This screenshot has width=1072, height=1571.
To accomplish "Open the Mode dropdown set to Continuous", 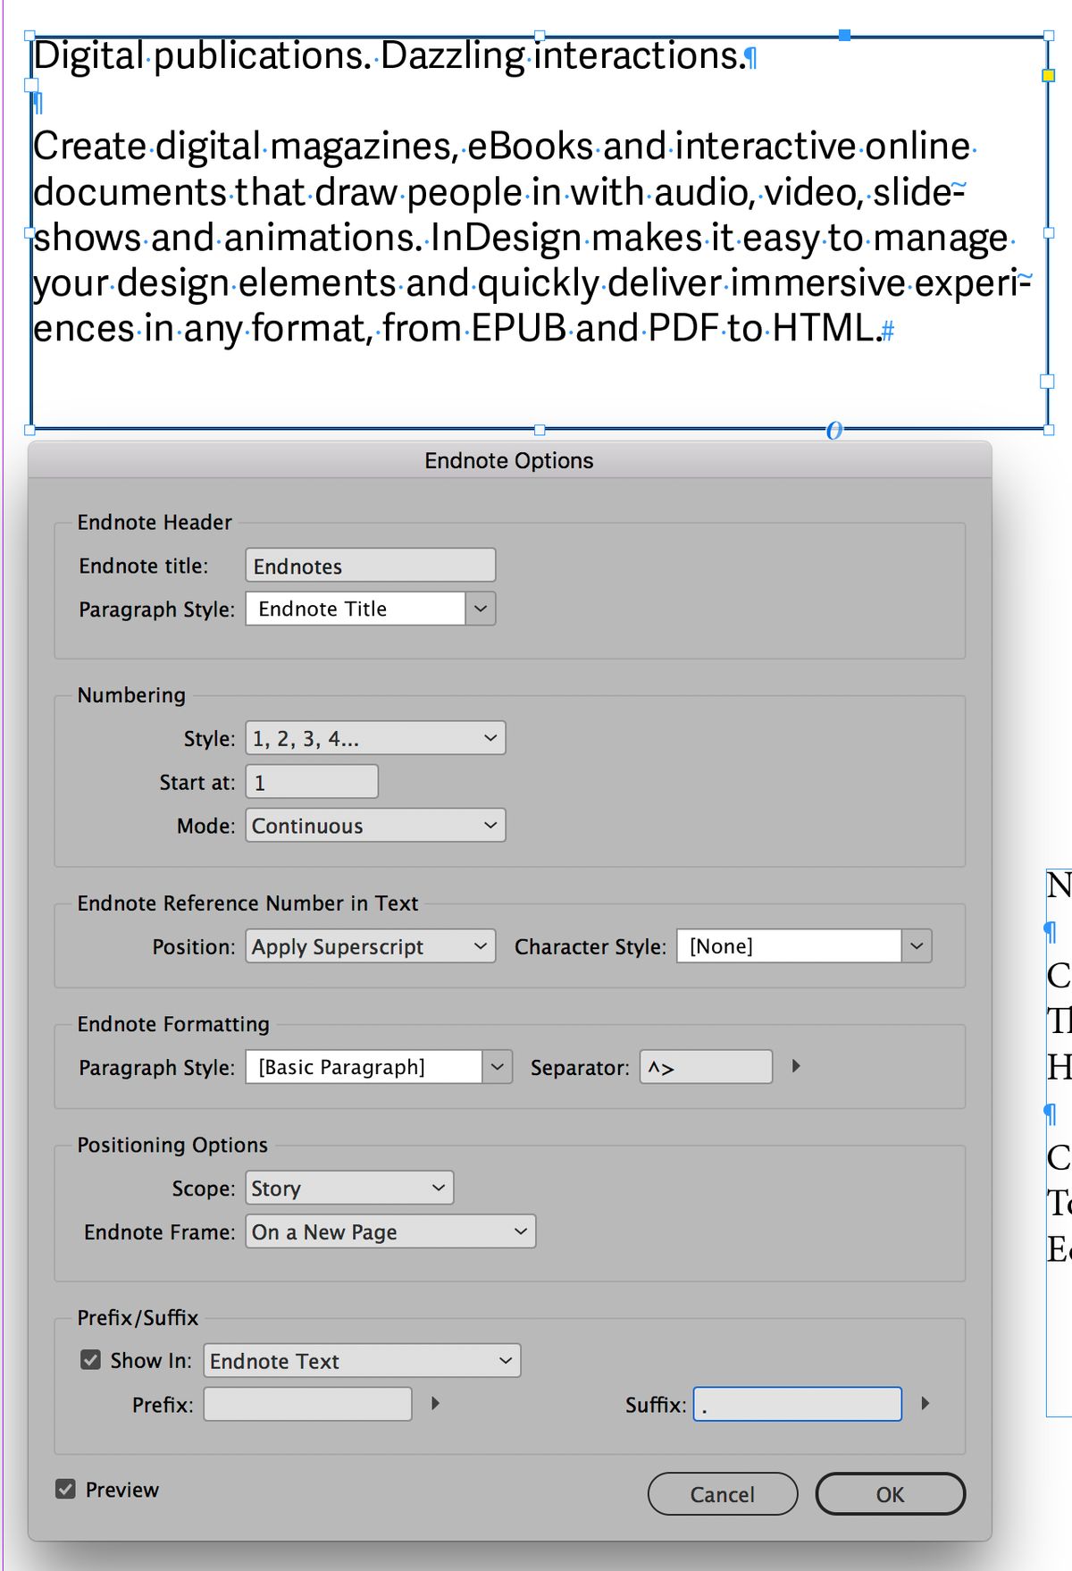I will tap(490, 825).
